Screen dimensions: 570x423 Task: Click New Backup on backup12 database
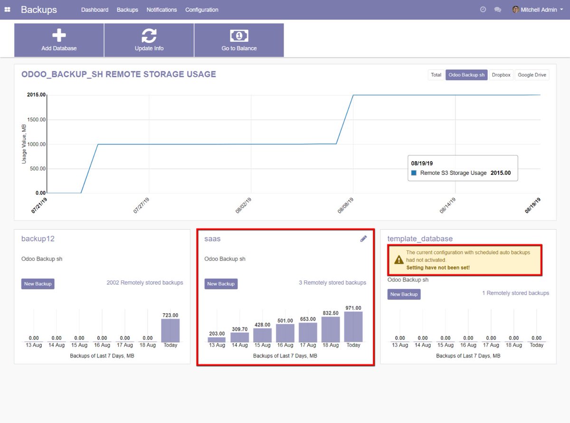click(x=38, y=284)
